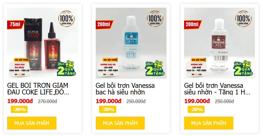Screen dimensions: 263x136
Task: Open the Gel bôi trơn Vanessa bạc hà title
Action: coord(125,89)
